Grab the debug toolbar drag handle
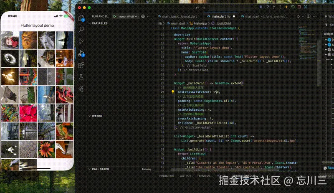 click(256, 7)
